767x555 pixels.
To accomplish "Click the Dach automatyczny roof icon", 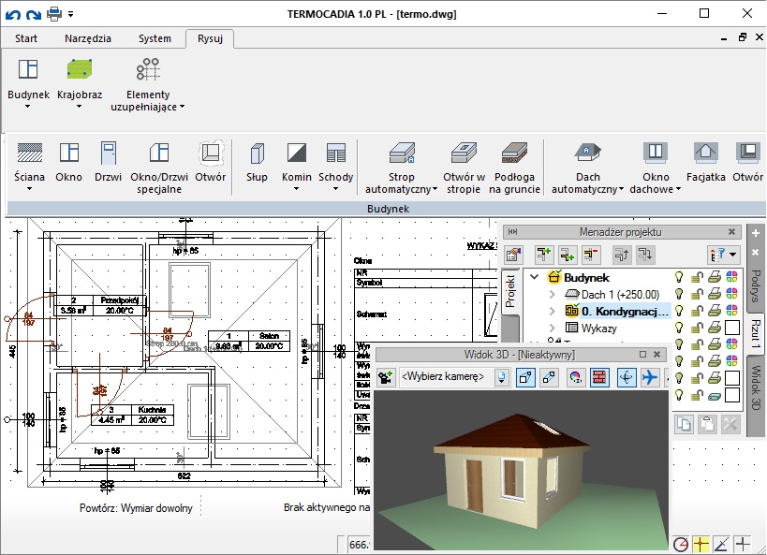I will click(587, 153).
